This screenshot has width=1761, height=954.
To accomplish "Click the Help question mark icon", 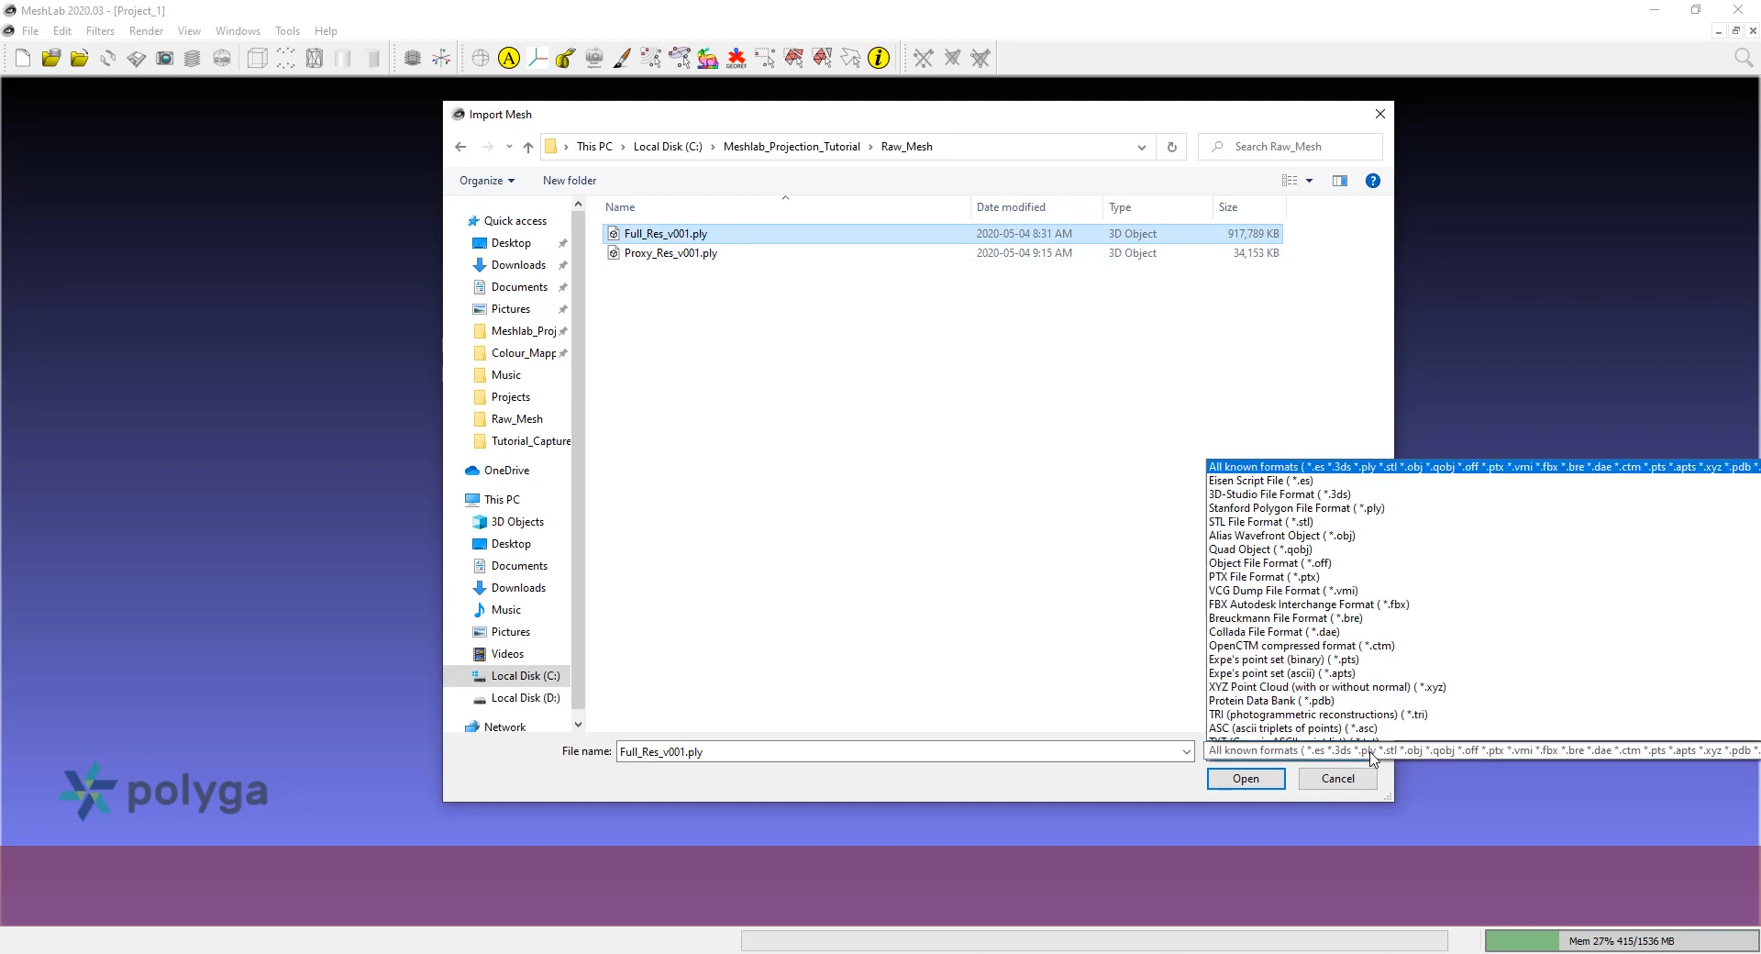I will 1373,181.
